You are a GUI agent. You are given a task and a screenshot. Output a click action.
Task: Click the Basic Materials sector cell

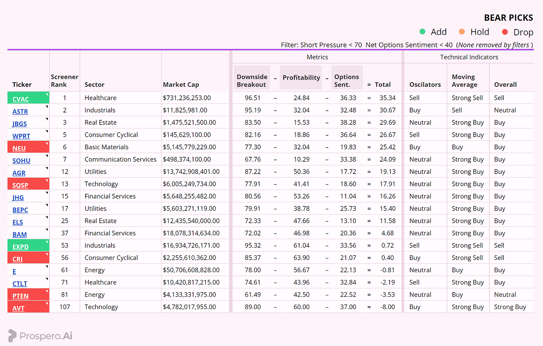pos(106,147)
